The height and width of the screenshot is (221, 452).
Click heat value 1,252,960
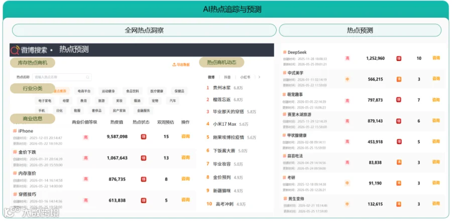click(x=375, y=59)
